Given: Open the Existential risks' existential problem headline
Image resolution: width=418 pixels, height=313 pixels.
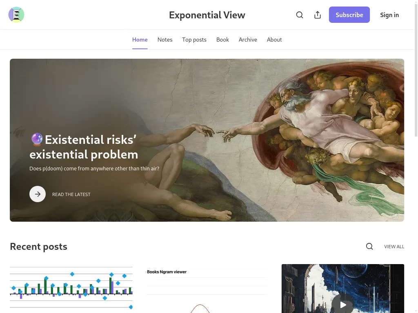Looking at the screenshot, I should pos(84,147).
